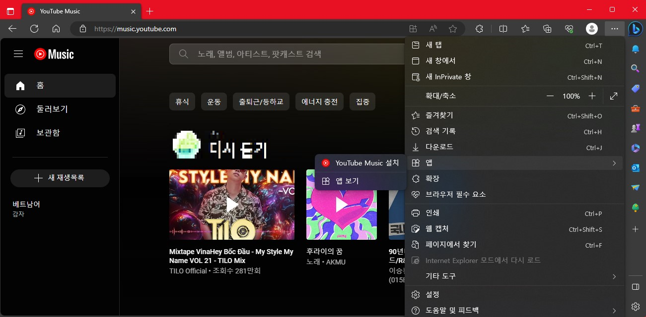This screenshot has width=646, height=317.
Task: Select the 운동 mood chip
Action: [214, 102]
